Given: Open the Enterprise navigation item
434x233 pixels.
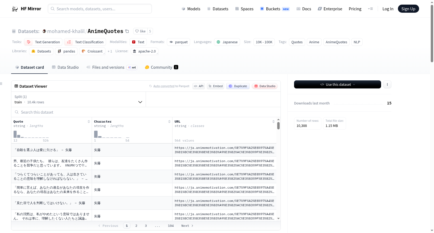Looking at the screenshot, I should click(x=330, y=9).
